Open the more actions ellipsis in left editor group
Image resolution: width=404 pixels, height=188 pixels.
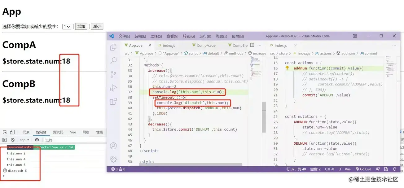pos(260,45)
